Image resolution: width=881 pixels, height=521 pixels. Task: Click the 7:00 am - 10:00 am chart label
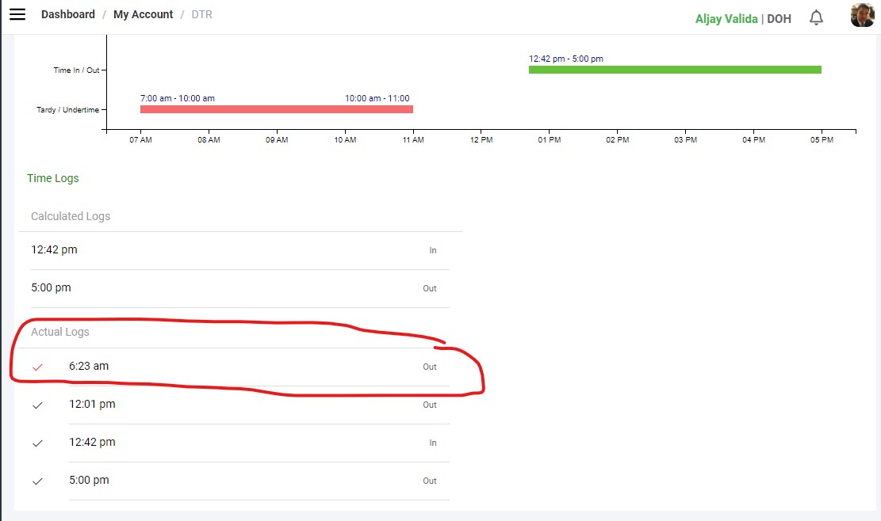pyautogui.click(x=177, y=98)
